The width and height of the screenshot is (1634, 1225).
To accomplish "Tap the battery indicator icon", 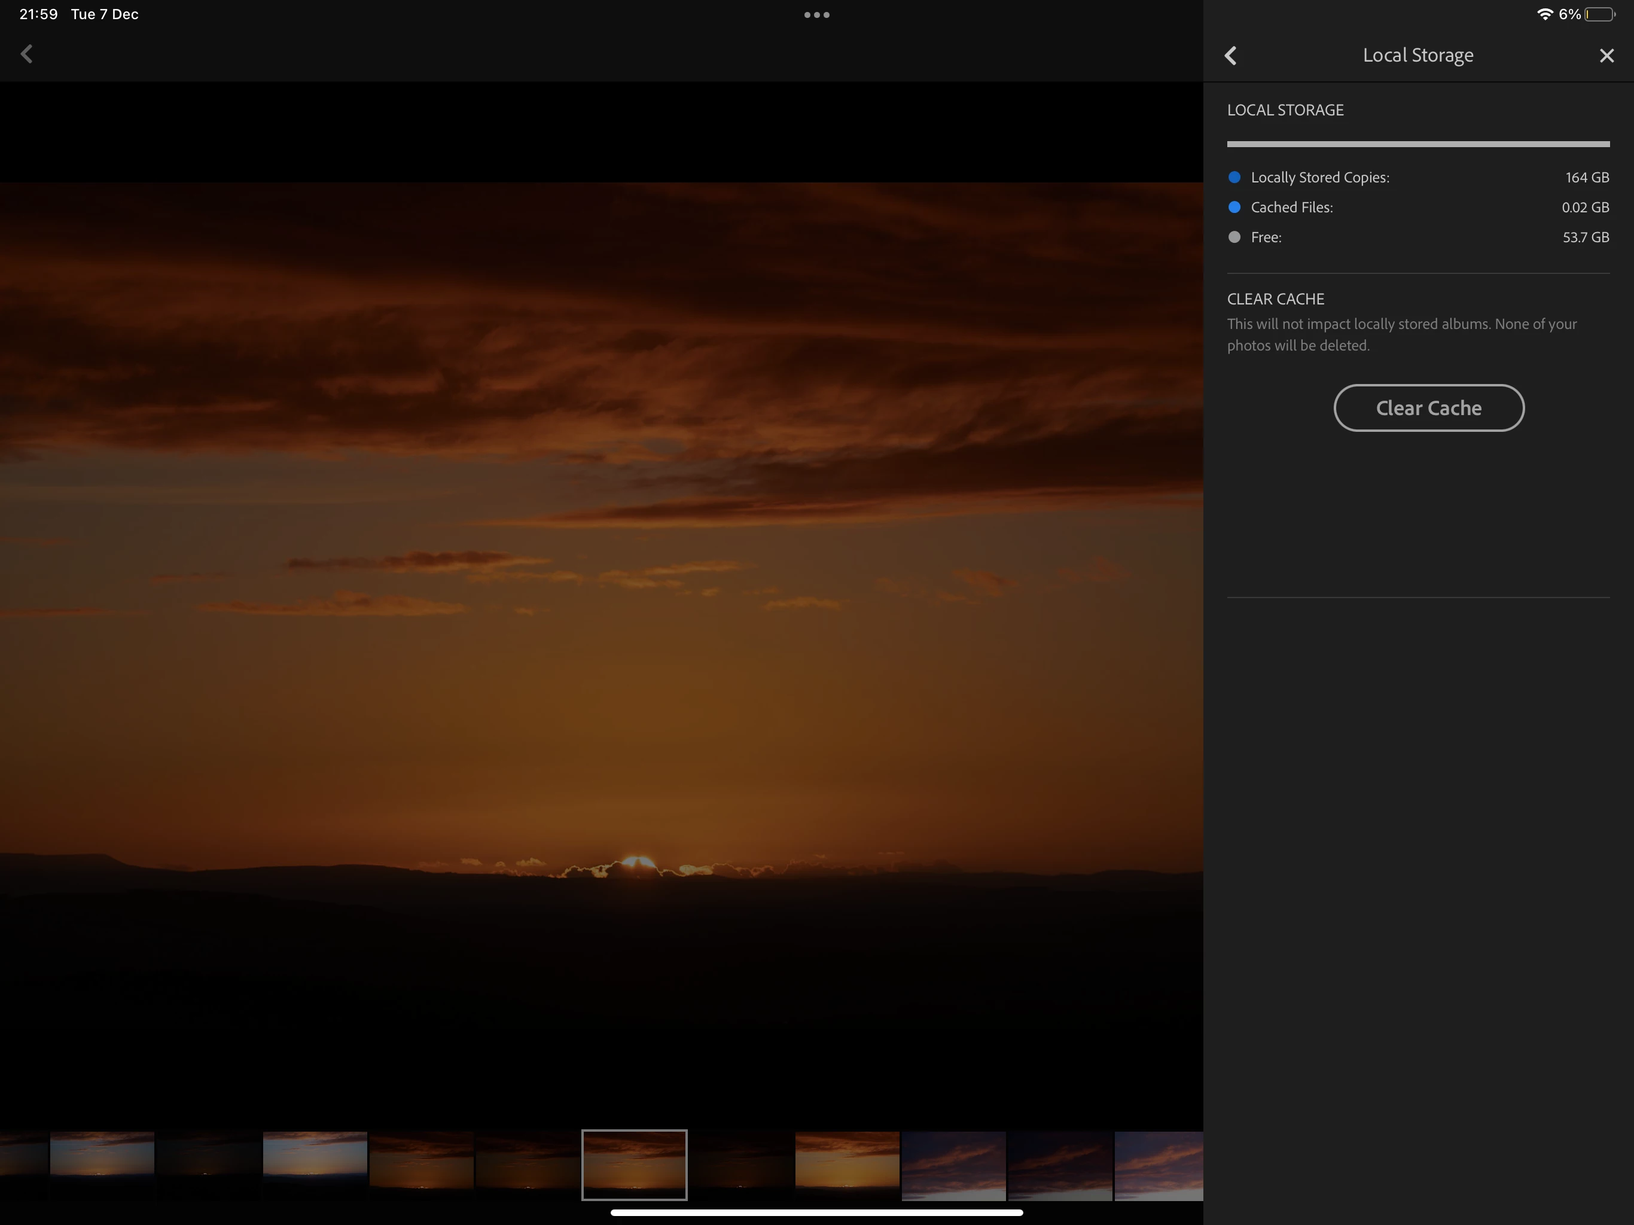I will point(1599,14).
